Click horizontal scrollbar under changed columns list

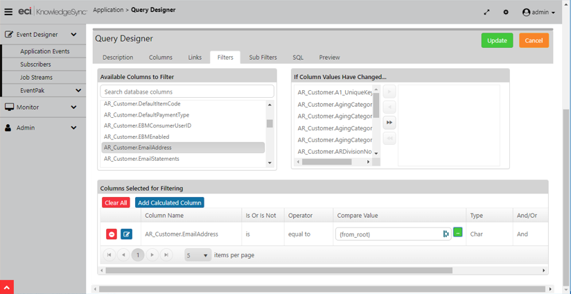pos(326,162)
